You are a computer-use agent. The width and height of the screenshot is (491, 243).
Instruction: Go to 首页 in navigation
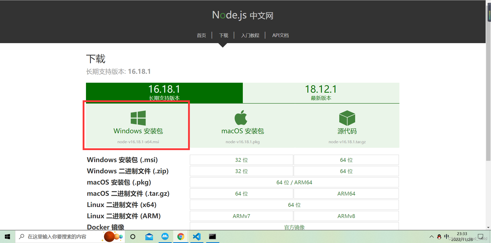[201, 35]
